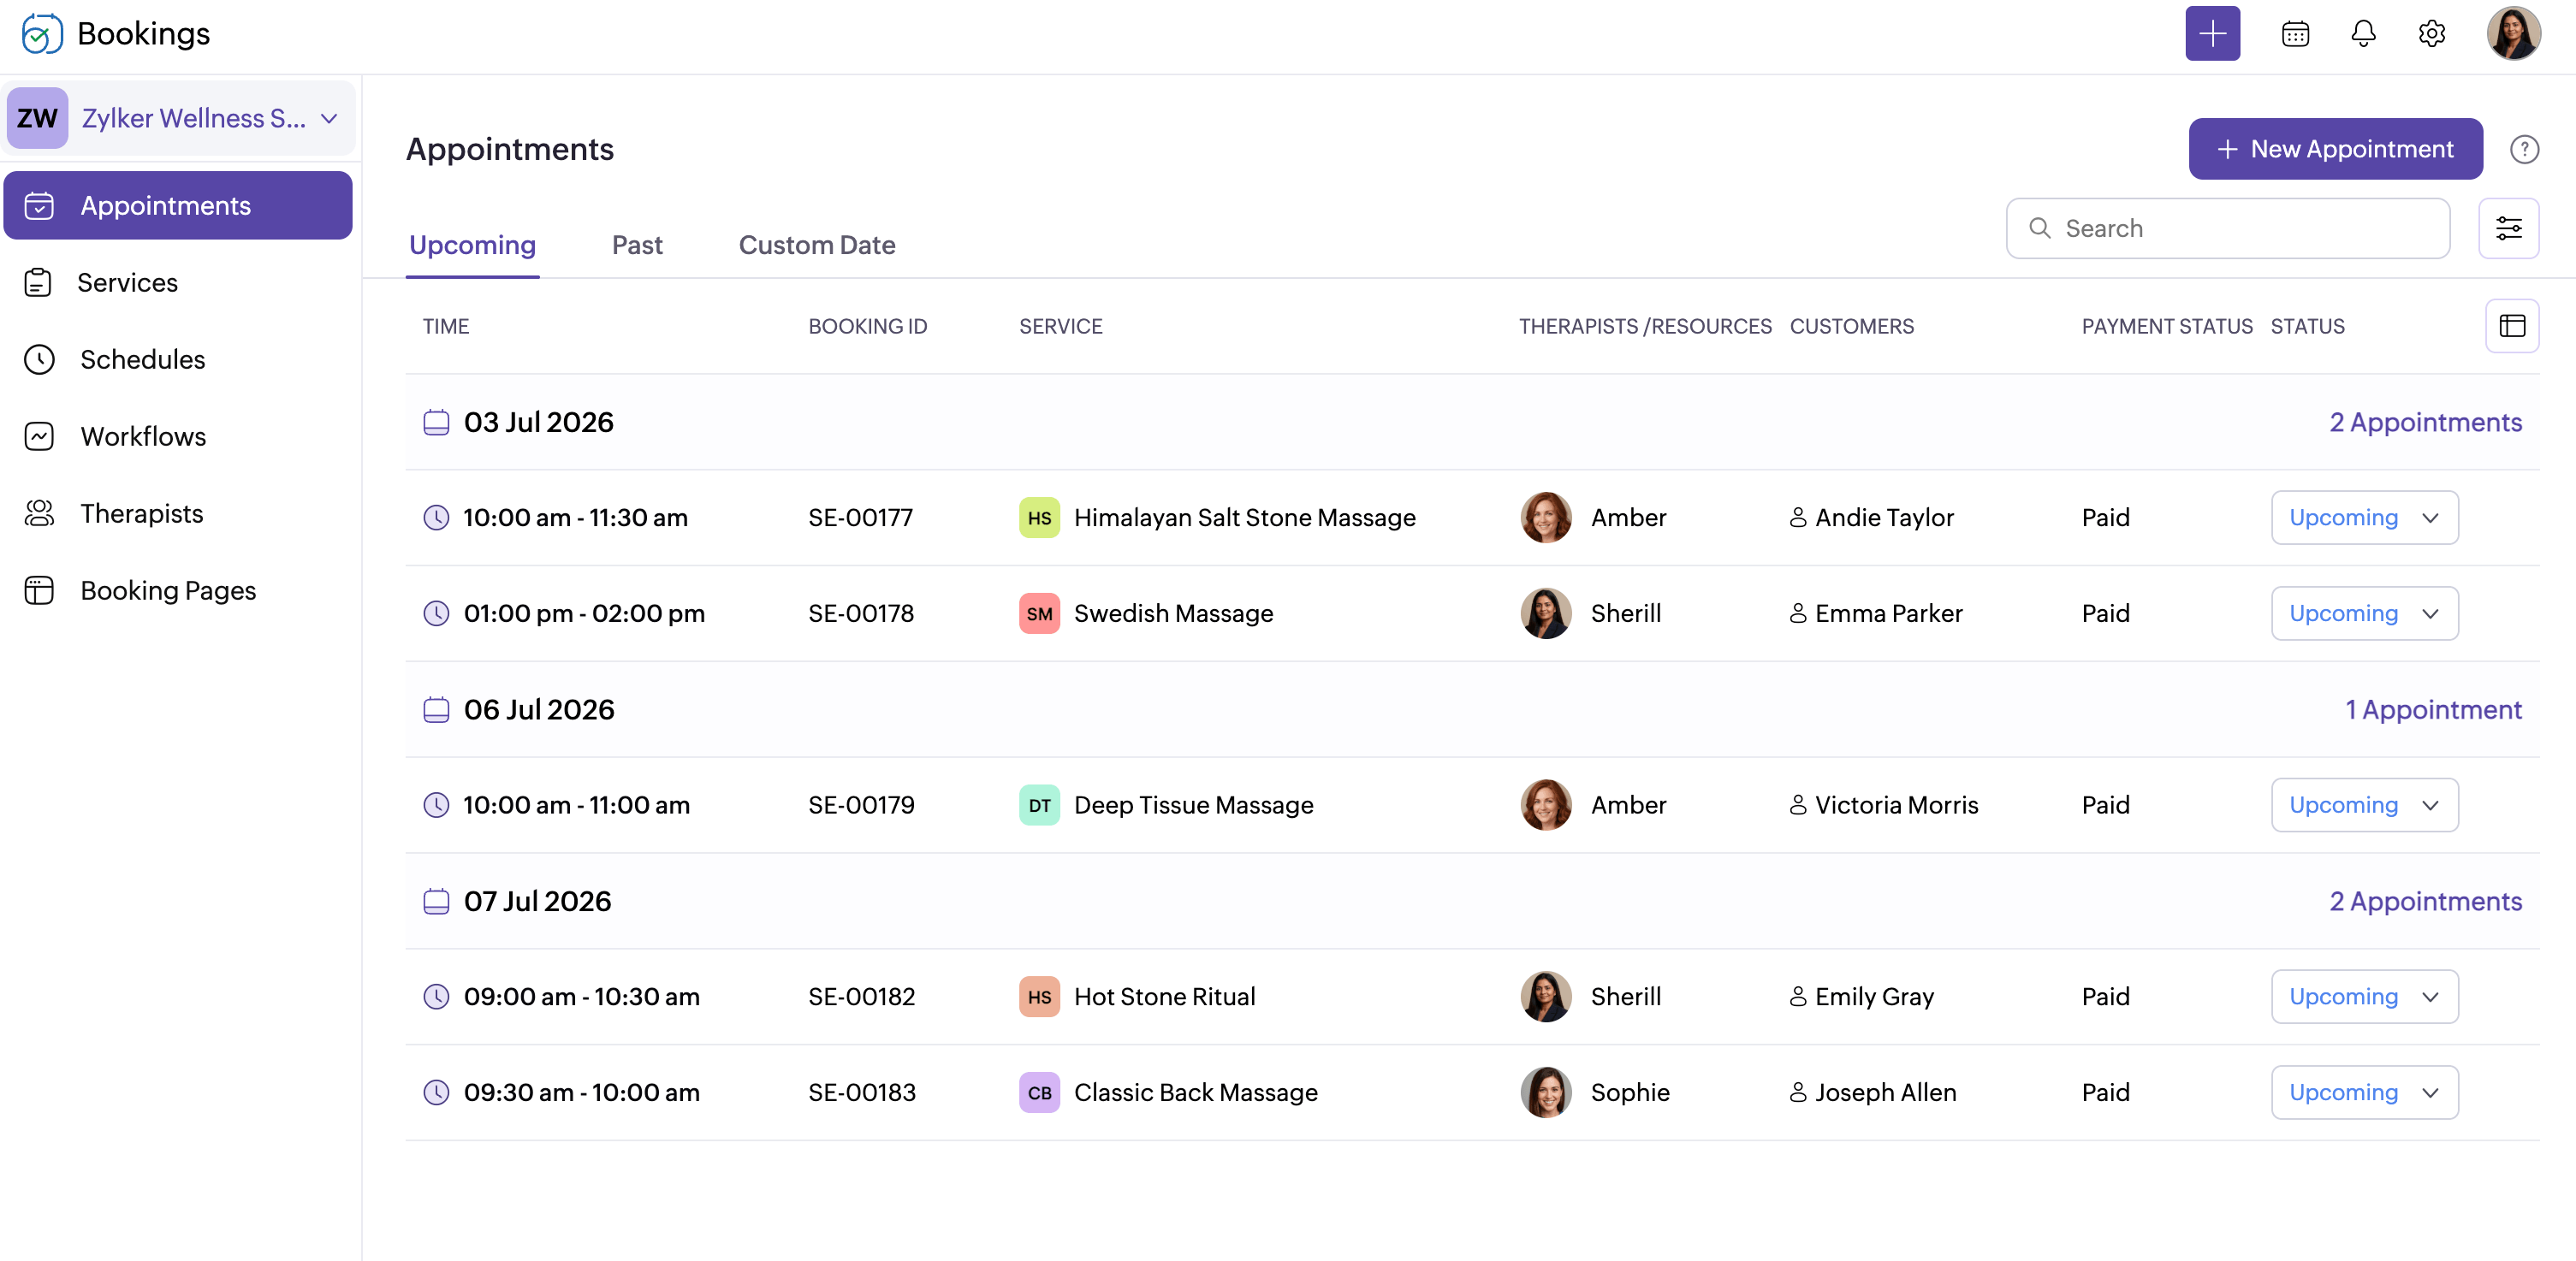2576x1261 pixels.
Task: Click the help question mark icon
Action: click(2524, 149)
